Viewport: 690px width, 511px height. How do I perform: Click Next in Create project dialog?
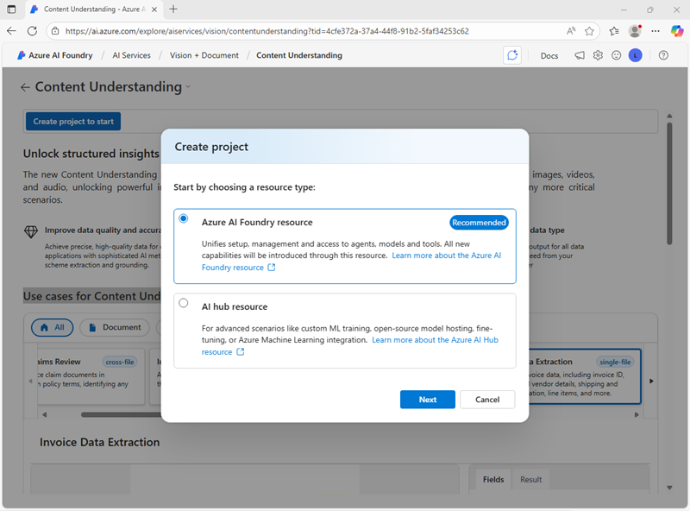(427, 400)
